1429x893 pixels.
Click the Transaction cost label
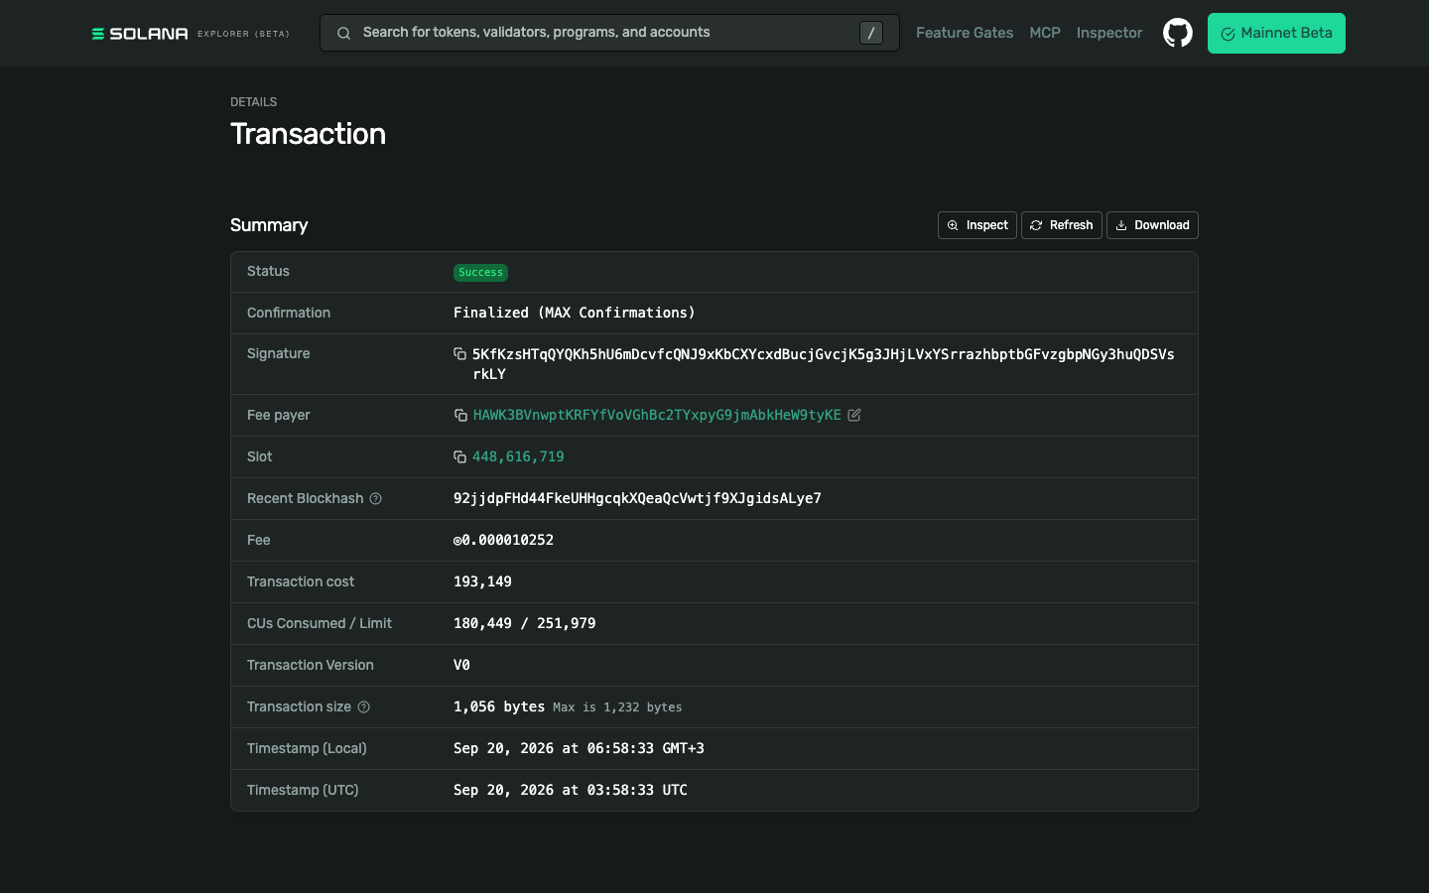pos(301,581)
